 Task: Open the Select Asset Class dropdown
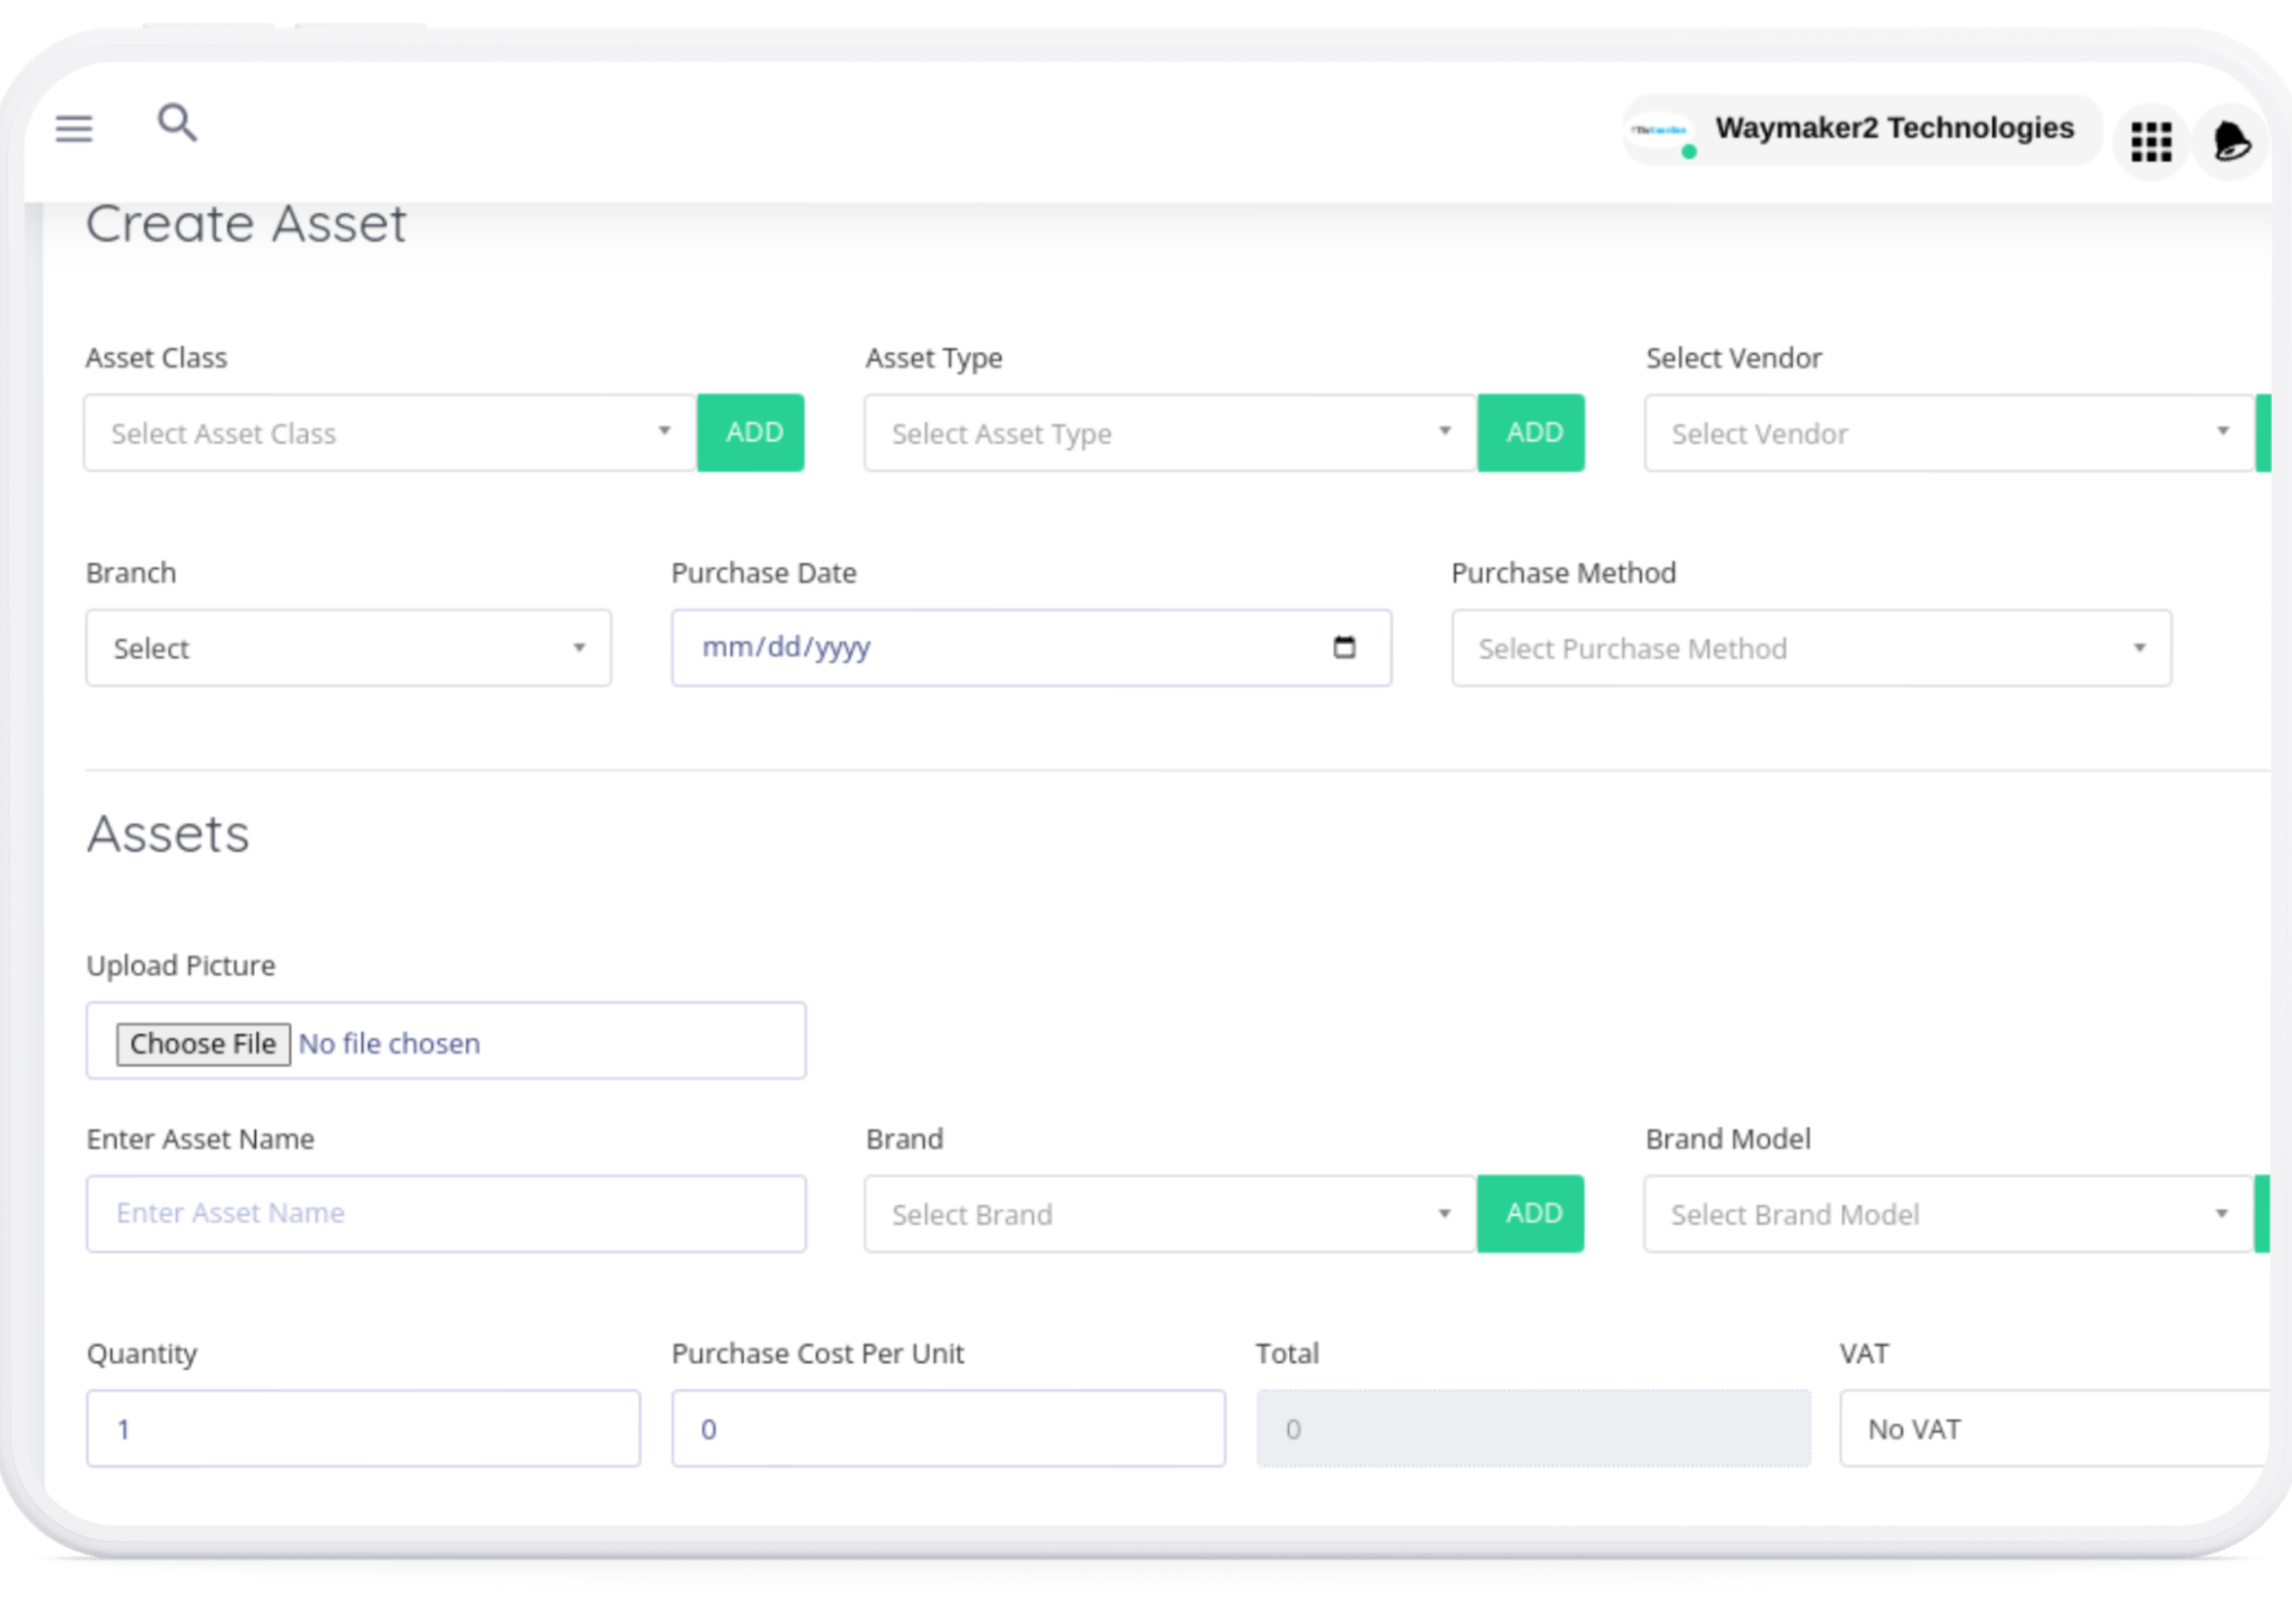click(x=390, y=433)
